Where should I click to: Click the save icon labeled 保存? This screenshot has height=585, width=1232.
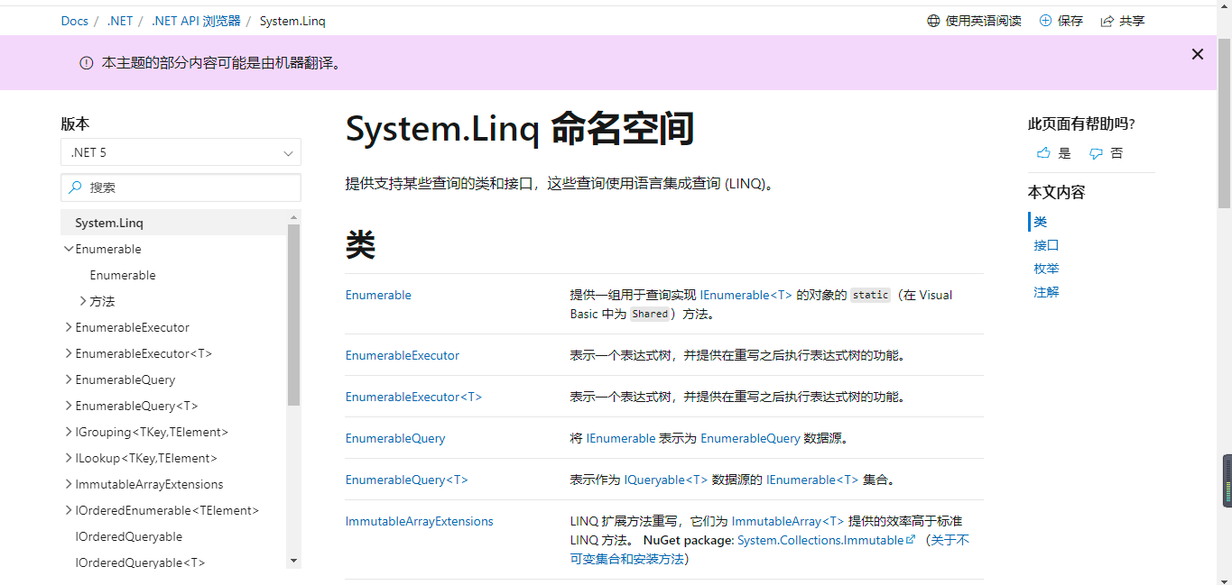1047,20
